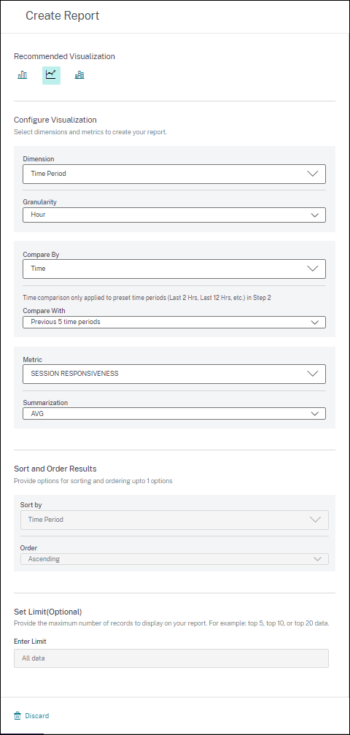Viewport: 350px width, 735px height.
Task: Open the Order dropdown showing Ascending
Action: point(174,559)
